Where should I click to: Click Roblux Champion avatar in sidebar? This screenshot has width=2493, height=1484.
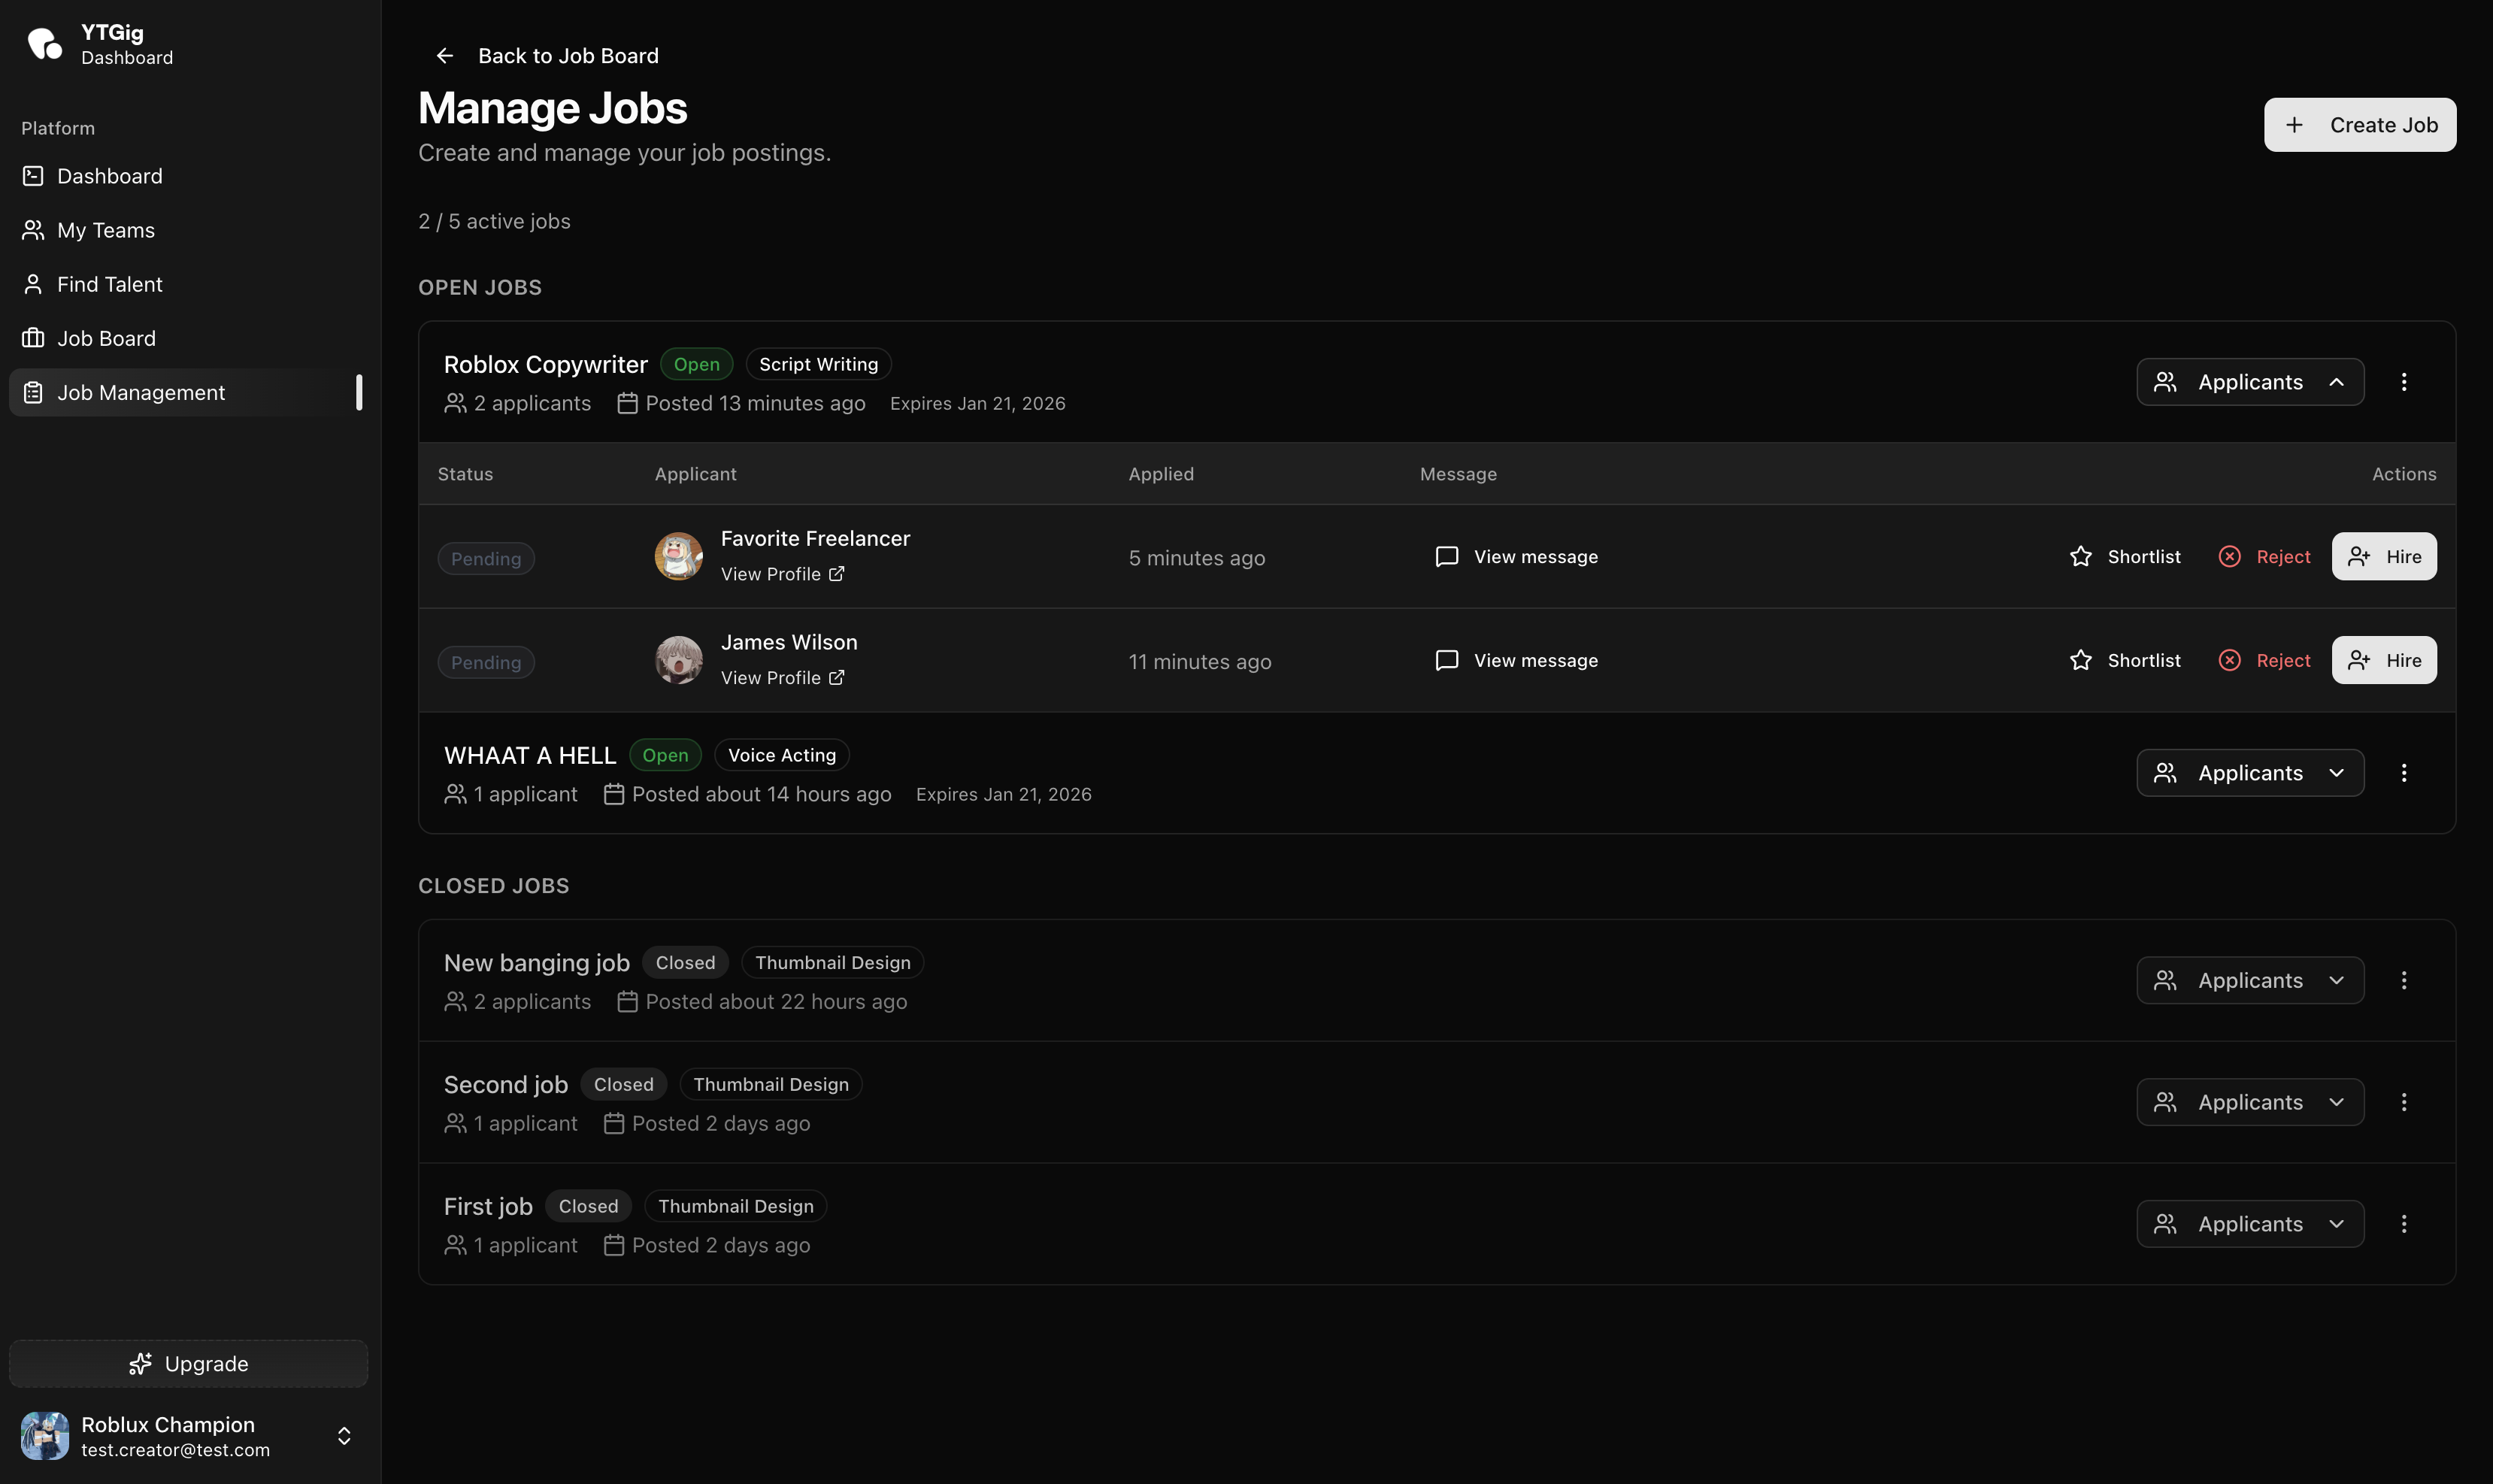point(45,1436)
